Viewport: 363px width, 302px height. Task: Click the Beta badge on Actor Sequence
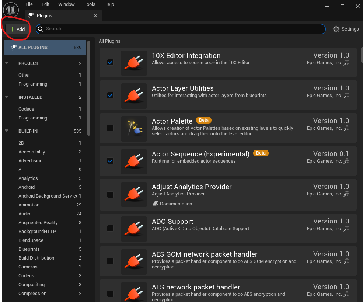(261, 153)
